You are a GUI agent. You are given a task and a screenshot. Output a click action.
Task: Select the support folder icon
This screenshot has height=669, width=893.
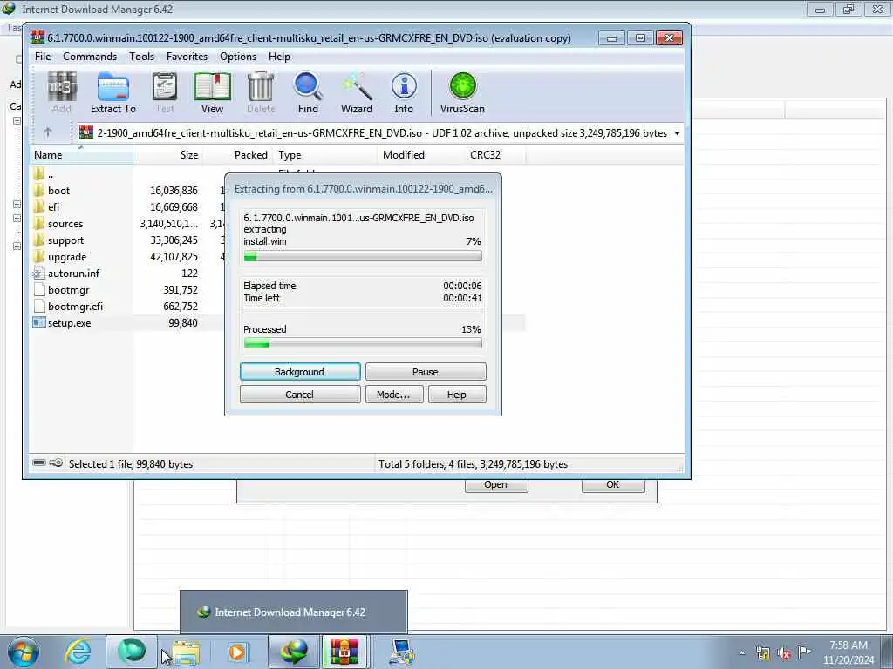point(38,240)
